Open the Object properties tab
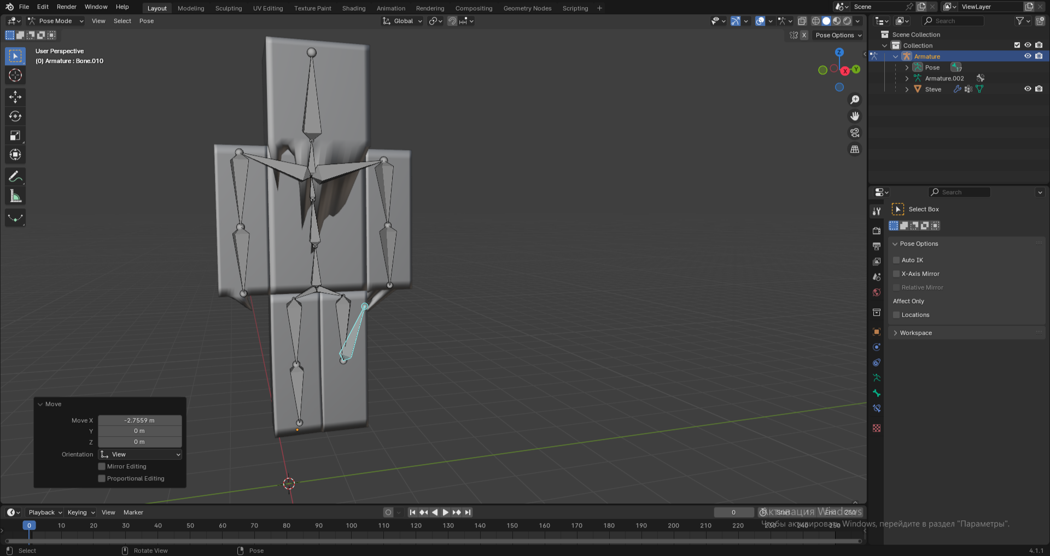 [877, 332]
